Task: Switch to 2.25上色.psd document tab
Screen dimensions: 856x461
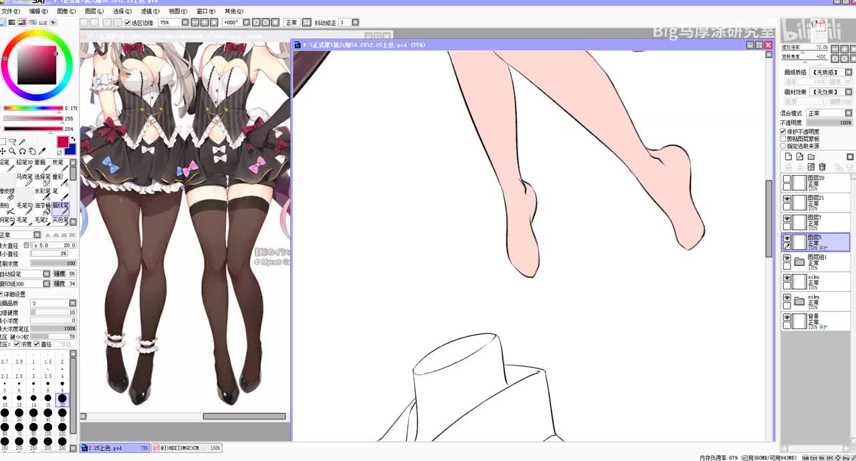Action: [114, 448]
